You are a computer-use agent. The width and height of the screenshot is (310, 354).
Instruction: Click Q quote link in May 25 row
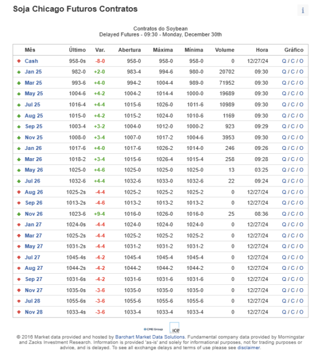[x=284, y=93]
